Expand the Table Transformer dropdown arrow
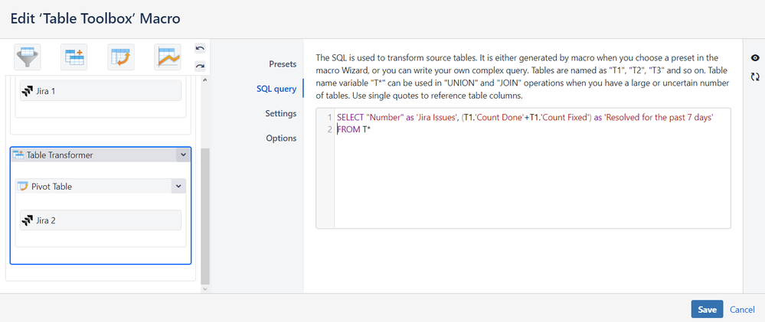 click(182, 154)
